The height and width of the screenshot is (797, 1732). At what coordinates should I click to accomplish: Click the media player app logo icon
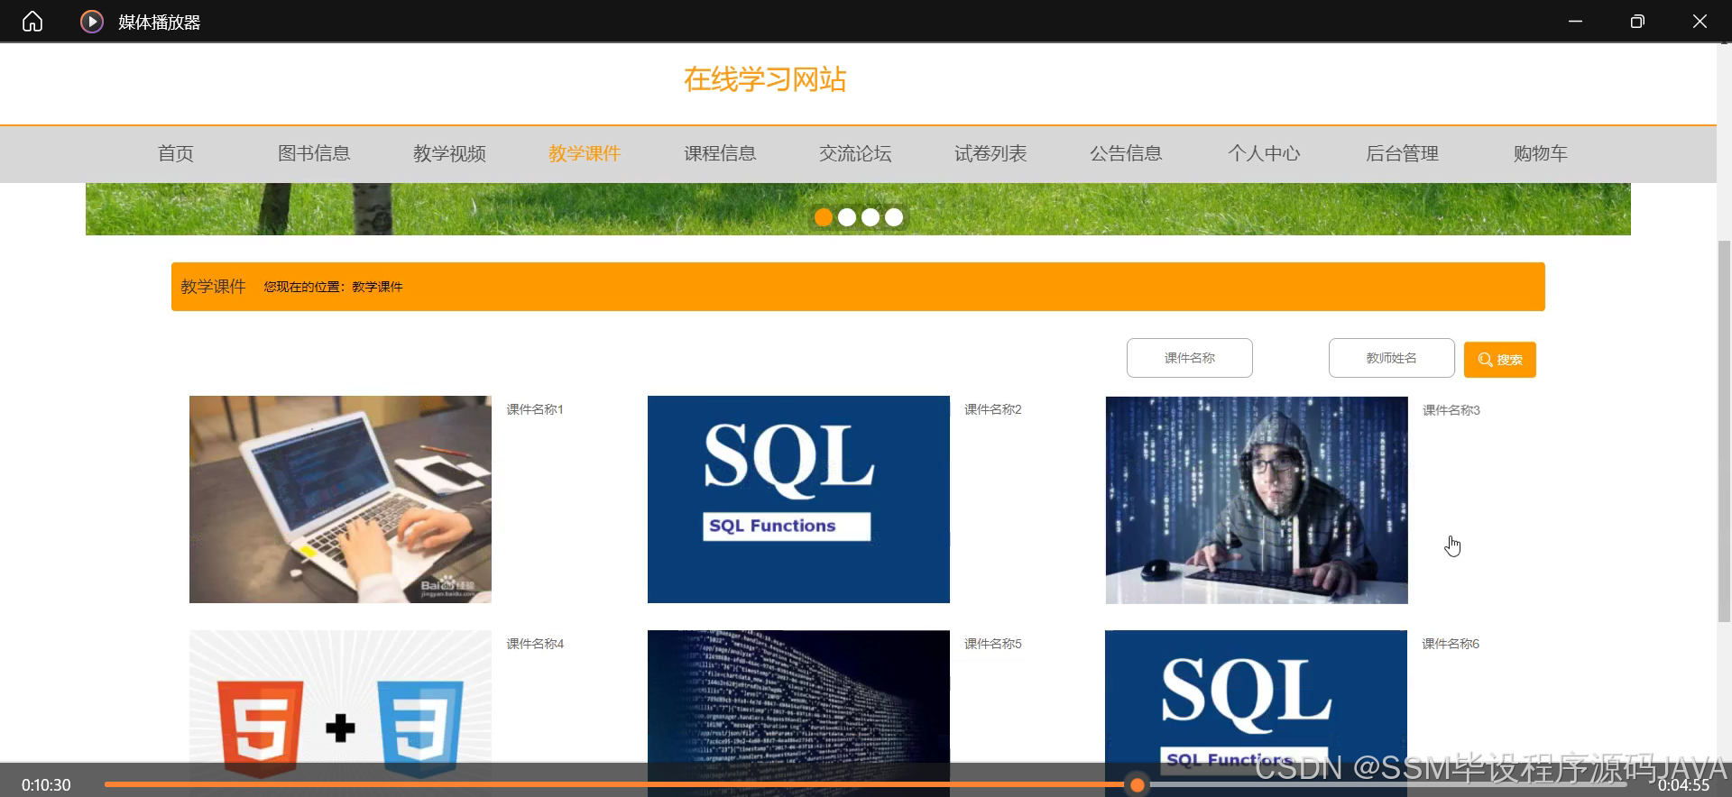click(92, 21)
